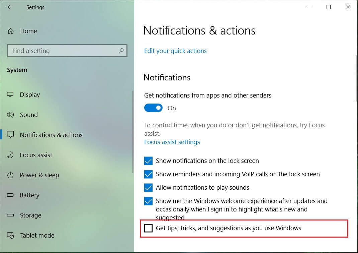Click 'Get notifications from apps and other senders' label

pyautogui.click(x=207, y=96)
